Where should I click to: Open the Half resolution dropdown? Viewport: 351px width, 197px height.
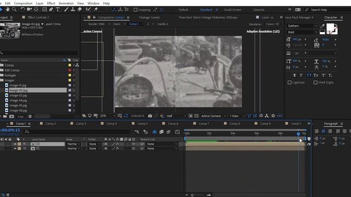(x=176, y=116)
